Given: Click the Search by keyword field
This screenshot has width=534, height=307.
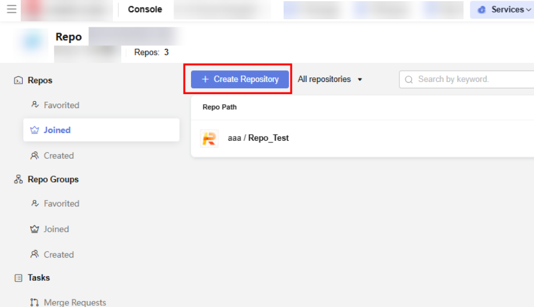Looking at the screenshot, I should pos(466,80).
